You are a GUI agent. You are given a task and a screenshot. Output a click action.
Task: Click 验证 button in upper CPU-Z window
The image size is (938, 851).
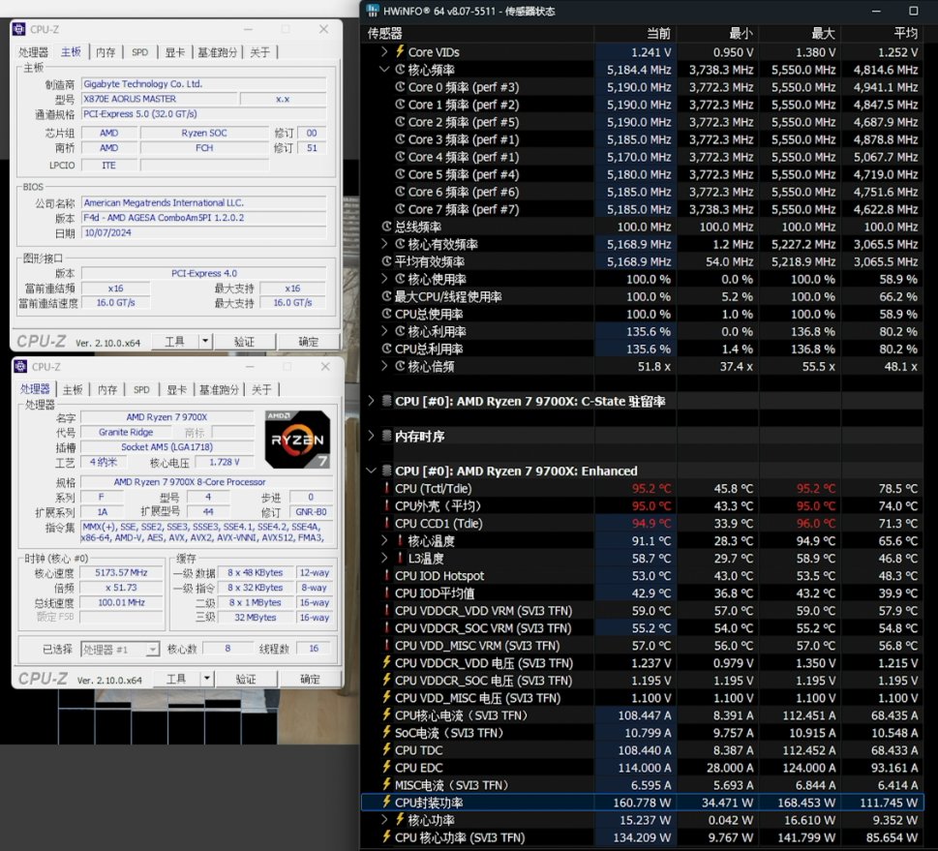[x=244, y=342]
